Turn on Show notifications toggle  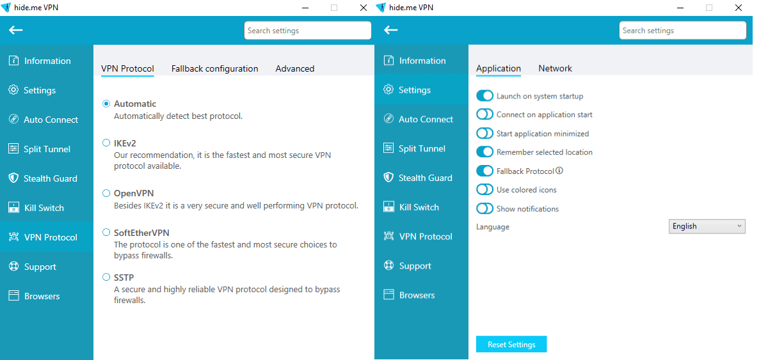point(485,208)
